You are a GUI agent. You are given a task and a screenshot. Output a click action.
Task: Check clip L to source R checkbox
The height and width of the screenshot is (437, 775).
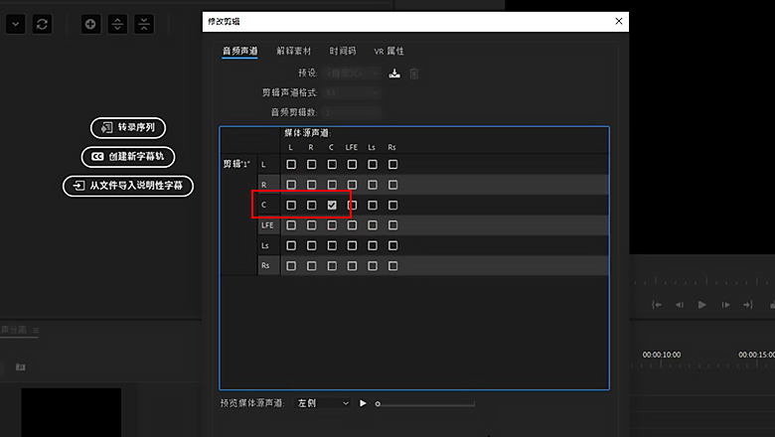point(311,164)
